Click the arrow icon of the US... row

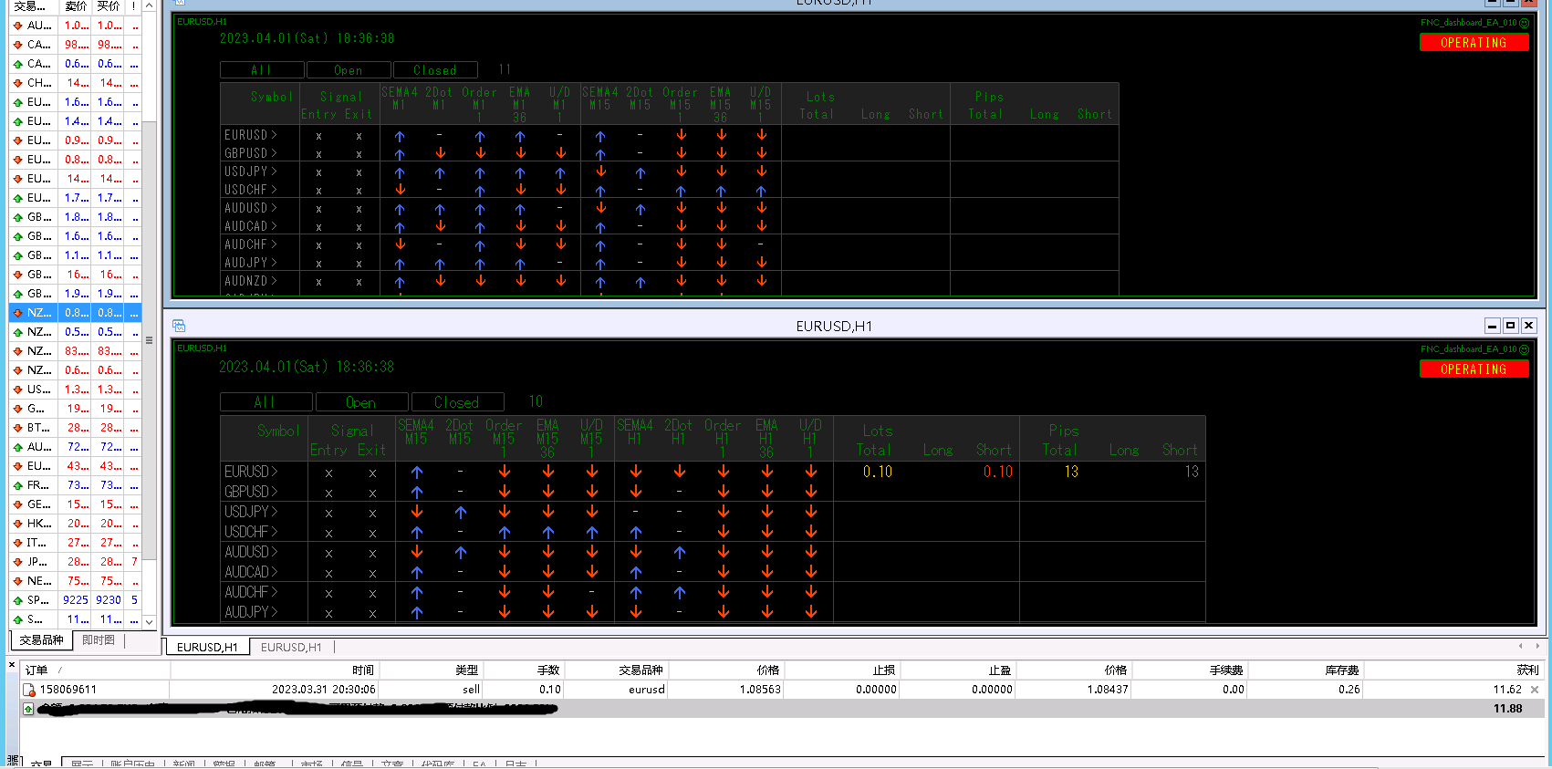[17, 390]
